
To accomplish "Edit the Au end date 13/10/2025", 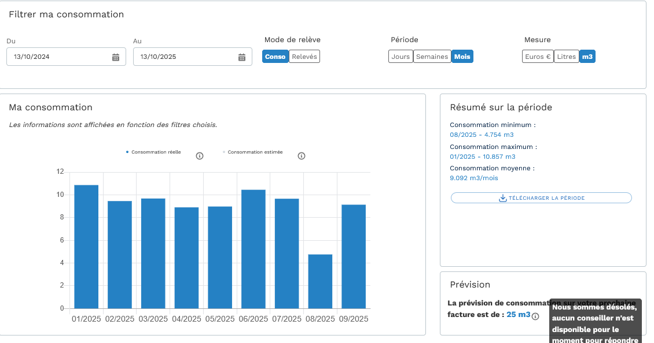I will pyautogui.click(x=193, y=57).
